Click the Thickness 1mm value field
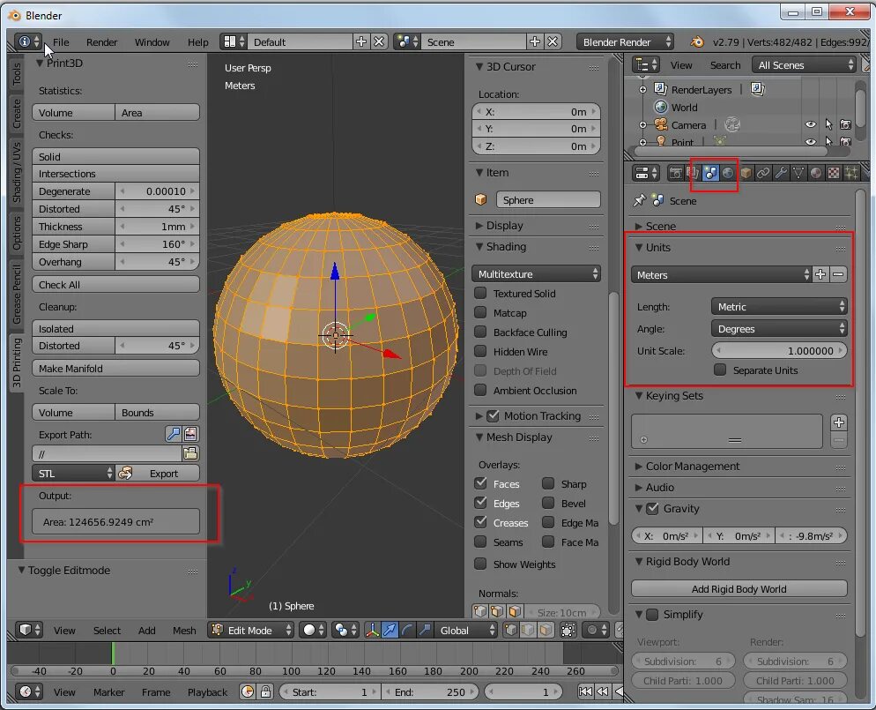 click(x=157, y=227)
